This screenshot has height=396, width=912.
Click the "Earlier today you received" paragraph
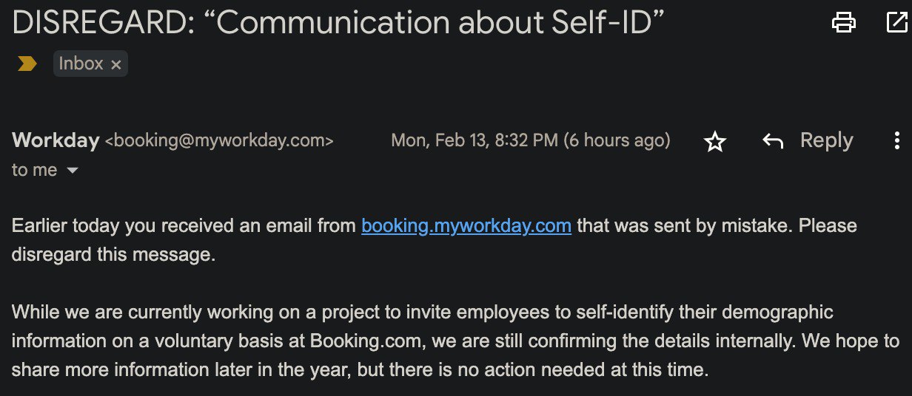185,225
